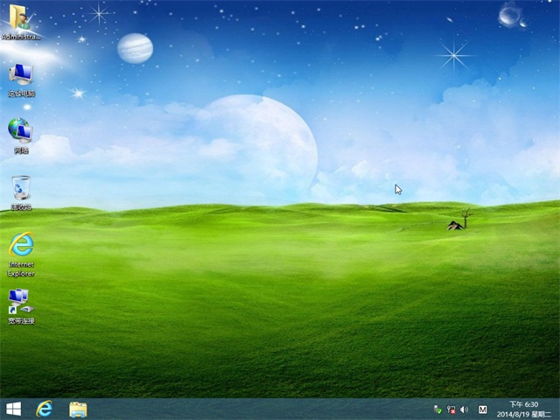Viewport: 560px width, 420px height.
Task: Select the Internet Explorer desktop shortcut icon
Action: 20,243
